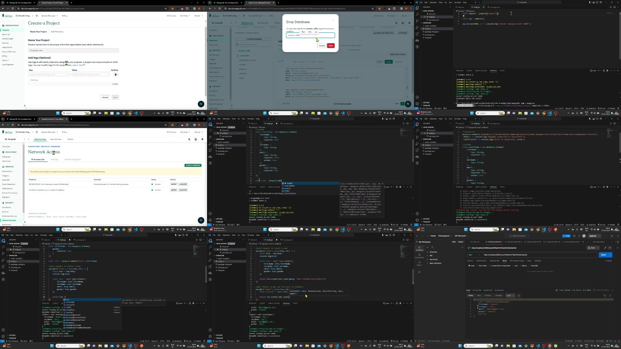Open the tag Key combo box on Create a Project
Image resolution: width=621 pixels, height=349 pixels.
48,75
